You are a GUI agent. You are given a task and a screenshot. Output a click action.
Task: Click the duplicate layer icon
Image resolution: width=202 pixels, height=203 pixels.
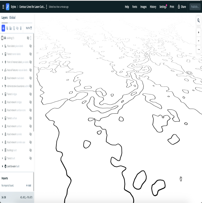(7, 28)
